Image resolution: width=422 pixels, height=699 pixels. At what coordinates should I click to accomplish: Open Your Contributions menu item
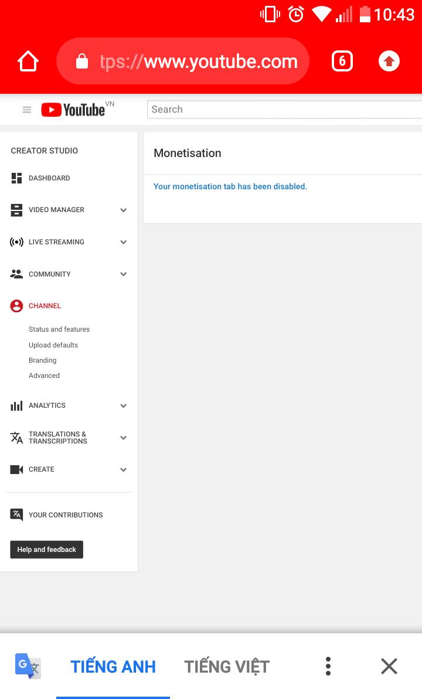pos(66,515)
